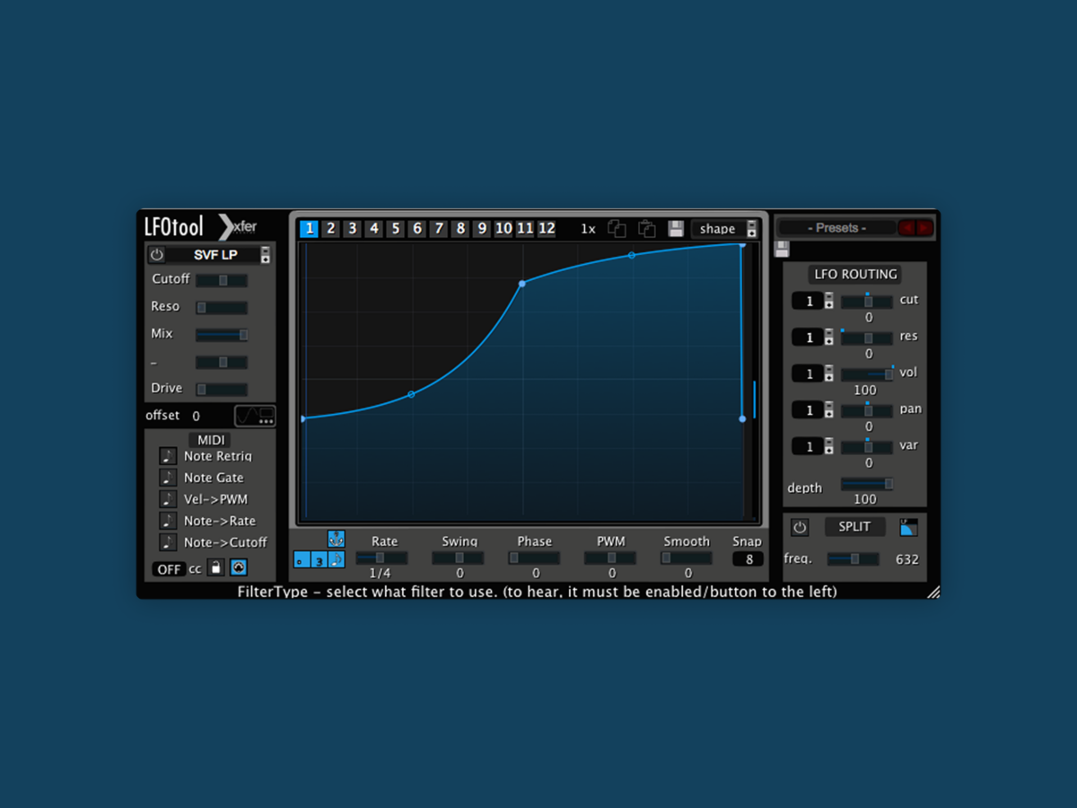
Task: Open the shape selector menu
Action: (x=724, y=229)
